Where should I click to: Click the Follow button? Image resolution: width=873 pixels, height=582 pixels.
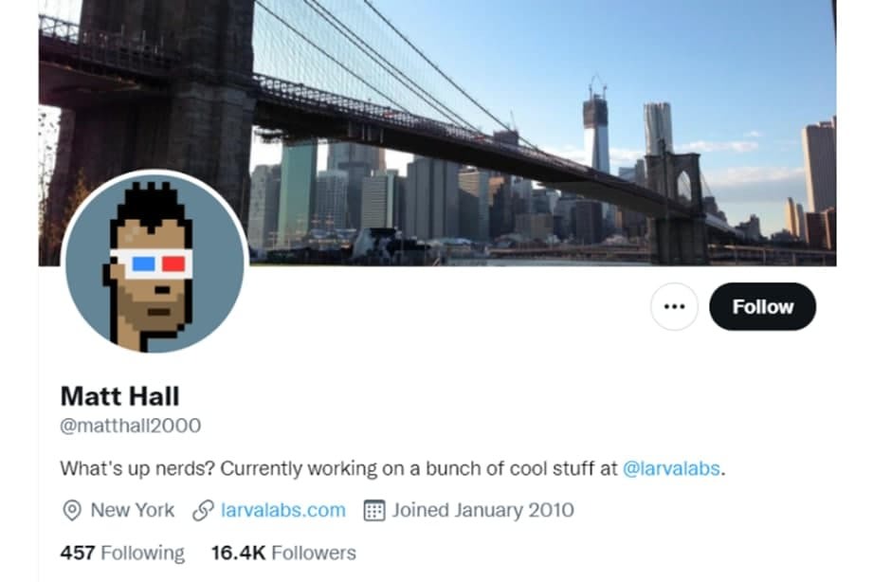[x=762, y=306]
